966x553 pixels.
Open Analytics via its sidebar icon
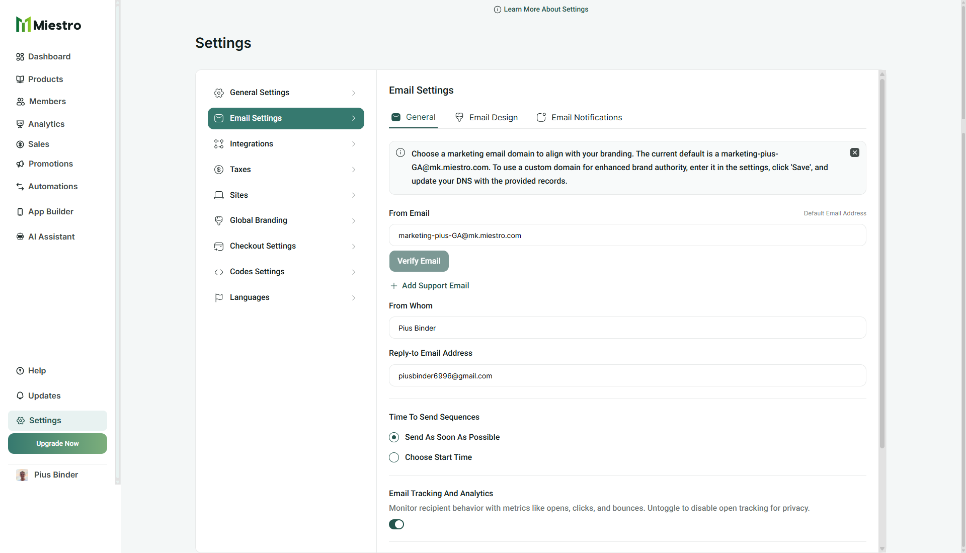click(x=20, y=124)
